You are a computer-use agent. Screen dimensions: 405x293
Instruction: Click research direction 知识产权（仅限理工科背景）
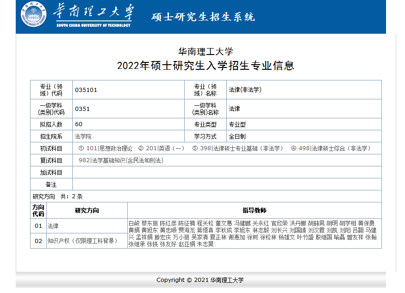83,241
